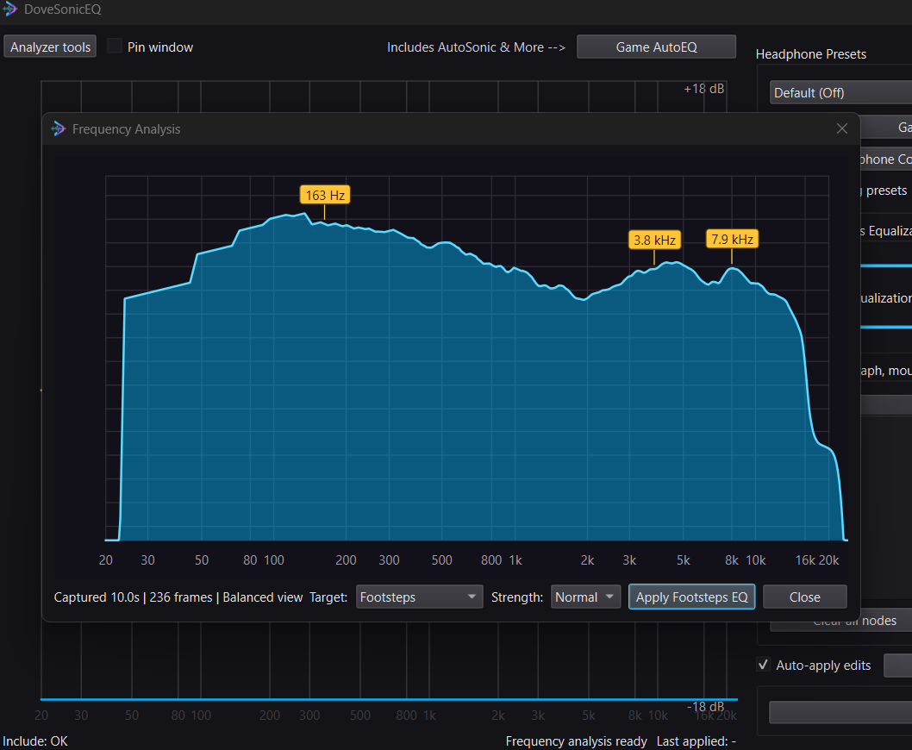Open the Target Footsteps dropdown
The height and width of the screenshot is (750, 912).
point(419,597)
